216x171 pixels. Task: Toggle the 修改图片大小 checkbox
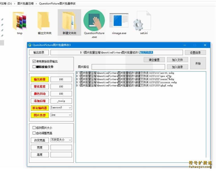tap(34, 128)
